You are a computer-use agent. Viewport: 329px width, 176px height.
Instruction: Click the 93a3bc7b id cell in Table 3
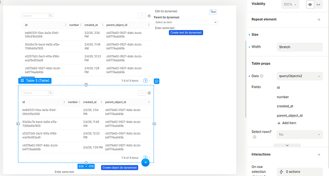pyautogui.click(x=40, y=124)
